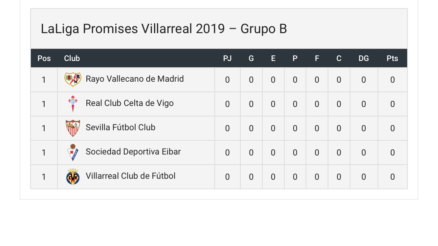Sort table by Pos column header
This screenshot has height=246, width=438.
(x=44, y=58)
